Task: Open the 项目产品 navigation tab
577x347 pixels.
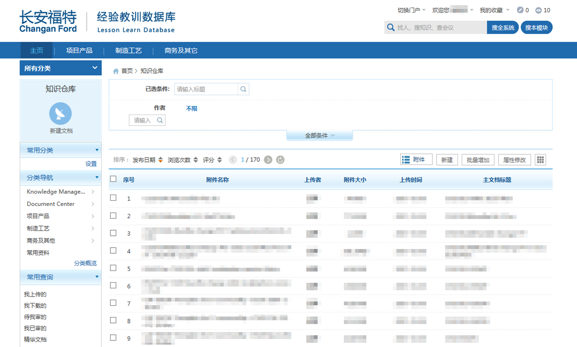Action: tap(79, 51)
